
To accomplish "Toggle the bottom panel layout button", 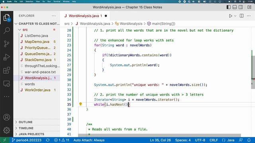I will (235, 7).
